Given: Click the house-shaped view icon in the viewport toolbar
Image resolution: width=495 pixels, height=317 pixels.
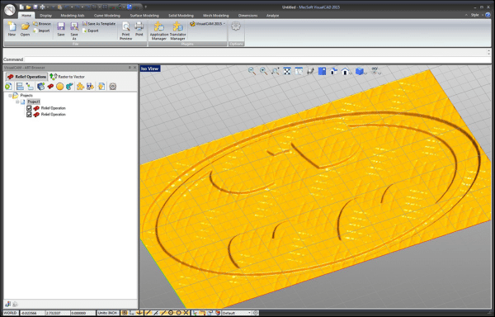Looking at the screenshot, I should click(346, 71).
